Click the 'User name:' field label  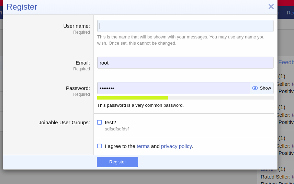click(x=76, y=26)
